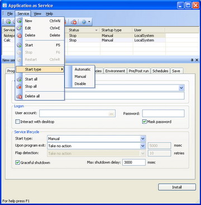Open the Upon program exit dropdown
The height and width of the screenshot is (205, 201).
[97, 146]
